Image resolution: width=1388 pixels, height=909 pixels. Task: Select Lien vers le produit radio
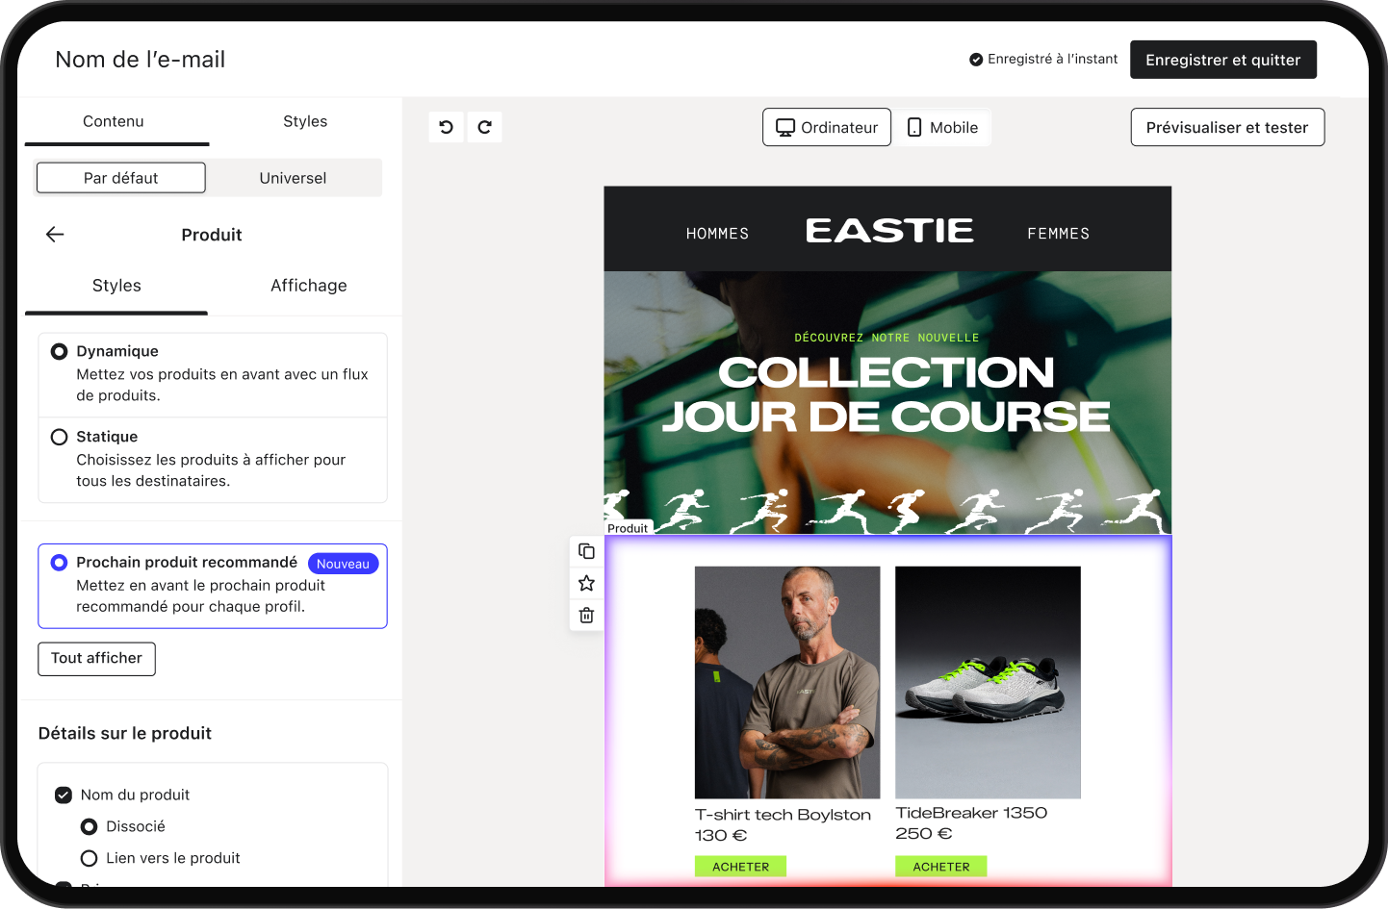point(89,858)
